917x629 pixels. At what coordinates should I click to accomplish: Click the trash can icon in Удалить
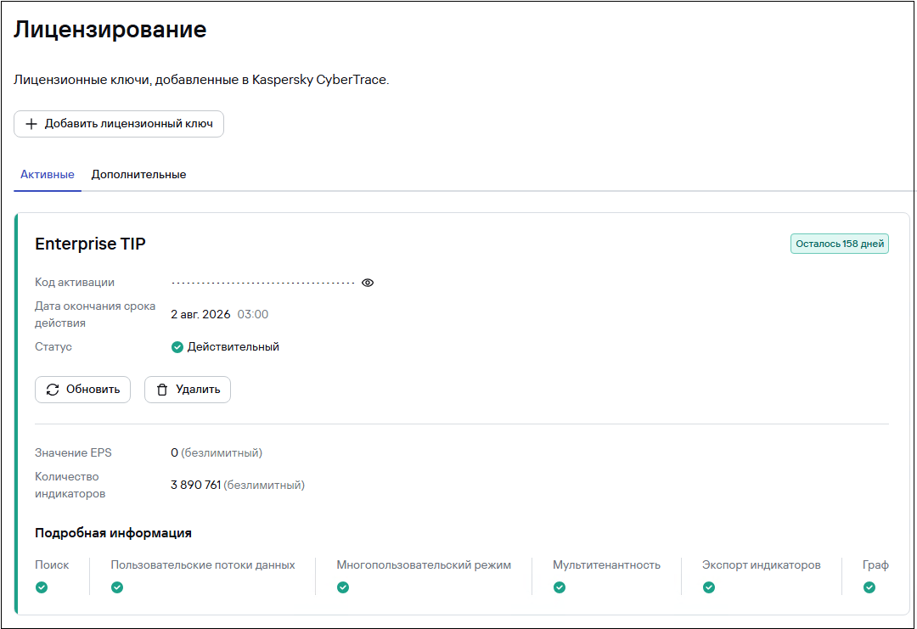tap(162, 390)
